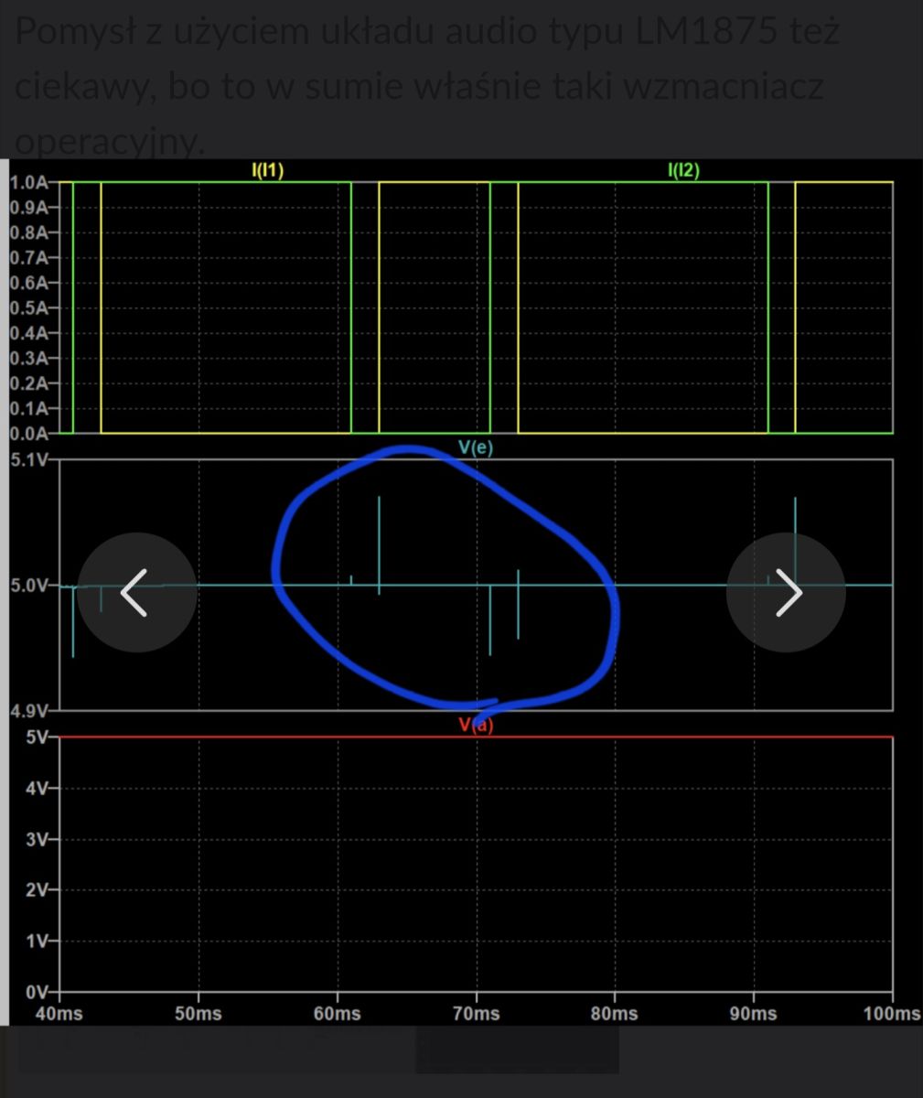Viewport: 923px width, 1098px height.
Task: Click the 1.0A axis label
Action: click(28, 182)
